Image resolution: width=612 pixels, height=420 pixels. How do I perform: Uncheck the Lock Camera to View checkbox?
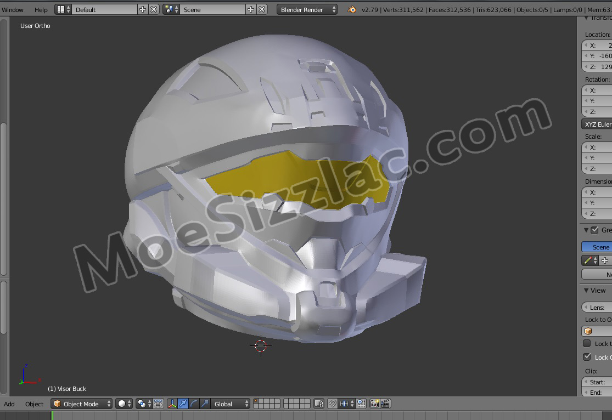587,357
